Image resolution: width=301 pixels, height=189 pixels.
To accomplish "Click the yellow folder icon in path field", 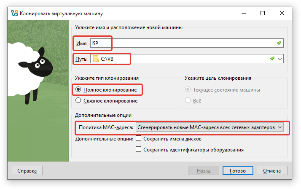I will [96, 59].
